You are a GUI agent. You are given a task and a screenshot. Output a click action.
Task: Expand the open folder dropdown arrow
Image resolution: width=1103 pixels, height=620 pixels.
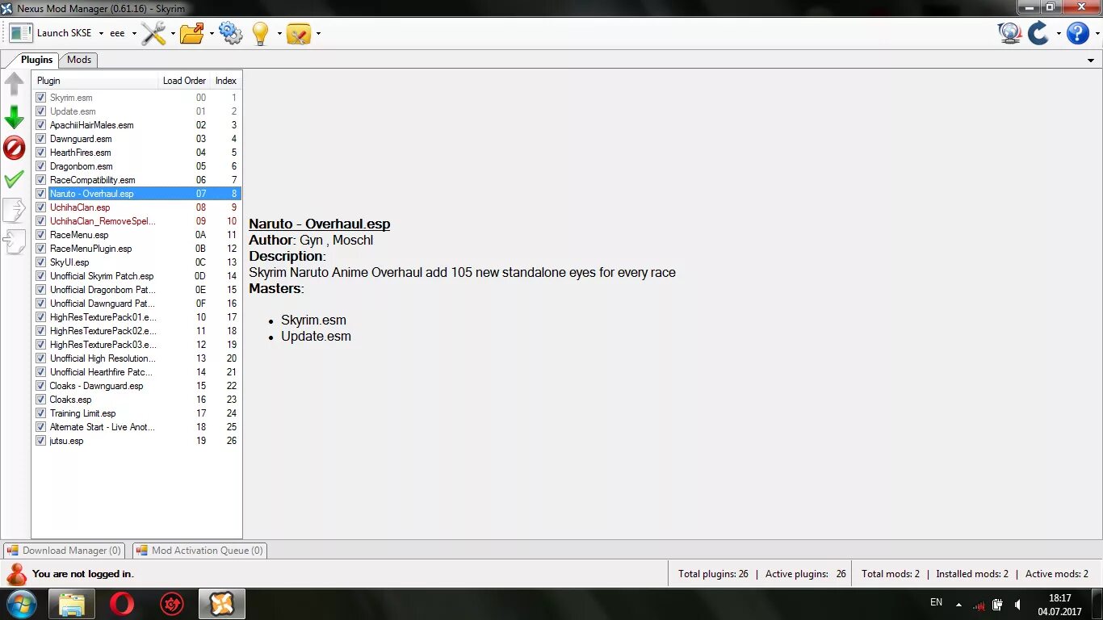tap(212, 34)
